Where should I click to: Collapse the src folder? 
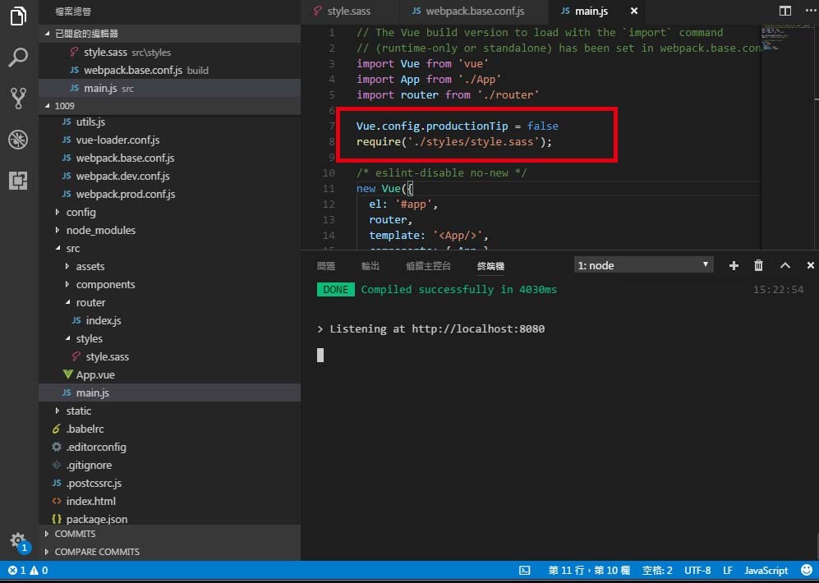[x=170, y=249]
